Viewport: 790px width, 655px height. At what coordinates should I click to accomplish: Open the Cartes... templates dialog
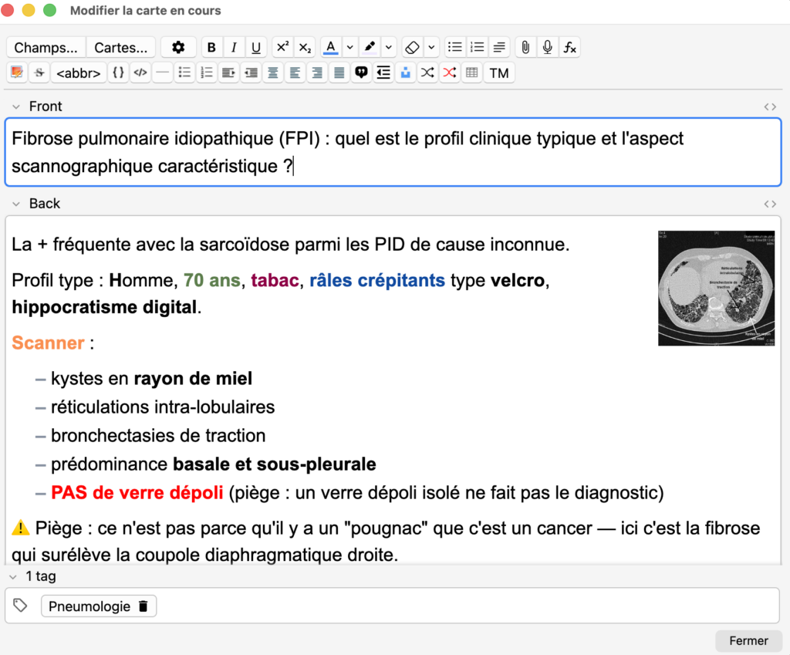click(121, 47)
